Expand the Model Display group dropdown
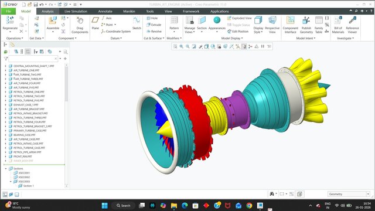Image resolution: width=375 pixels, height=211 pixels. point(232,38)
